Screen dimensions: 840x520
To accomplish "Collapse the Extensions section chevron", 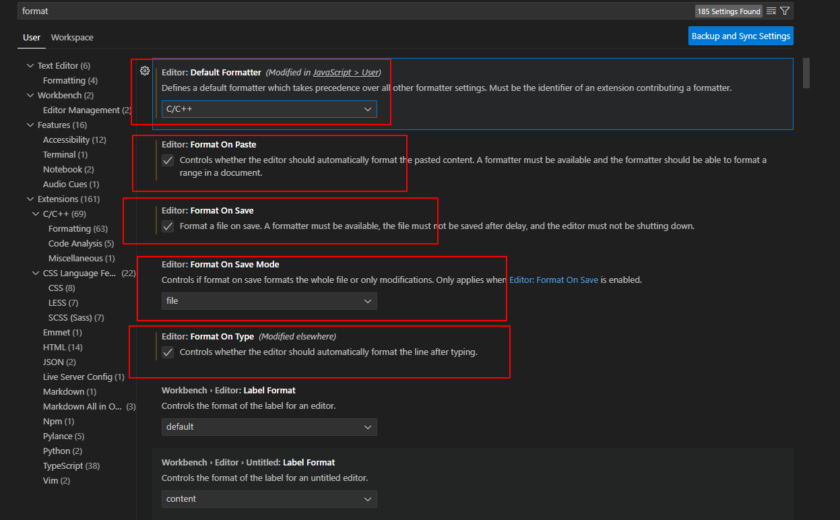I will click(x=30, y=199).
